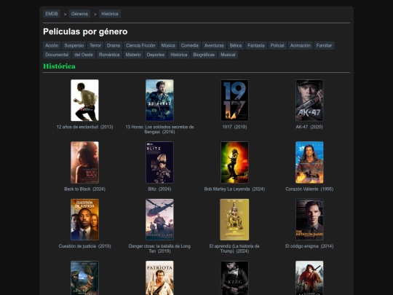Viewport: 393px width, 295px height.
Task: Open The King movie poster
Action: (234, 278)
